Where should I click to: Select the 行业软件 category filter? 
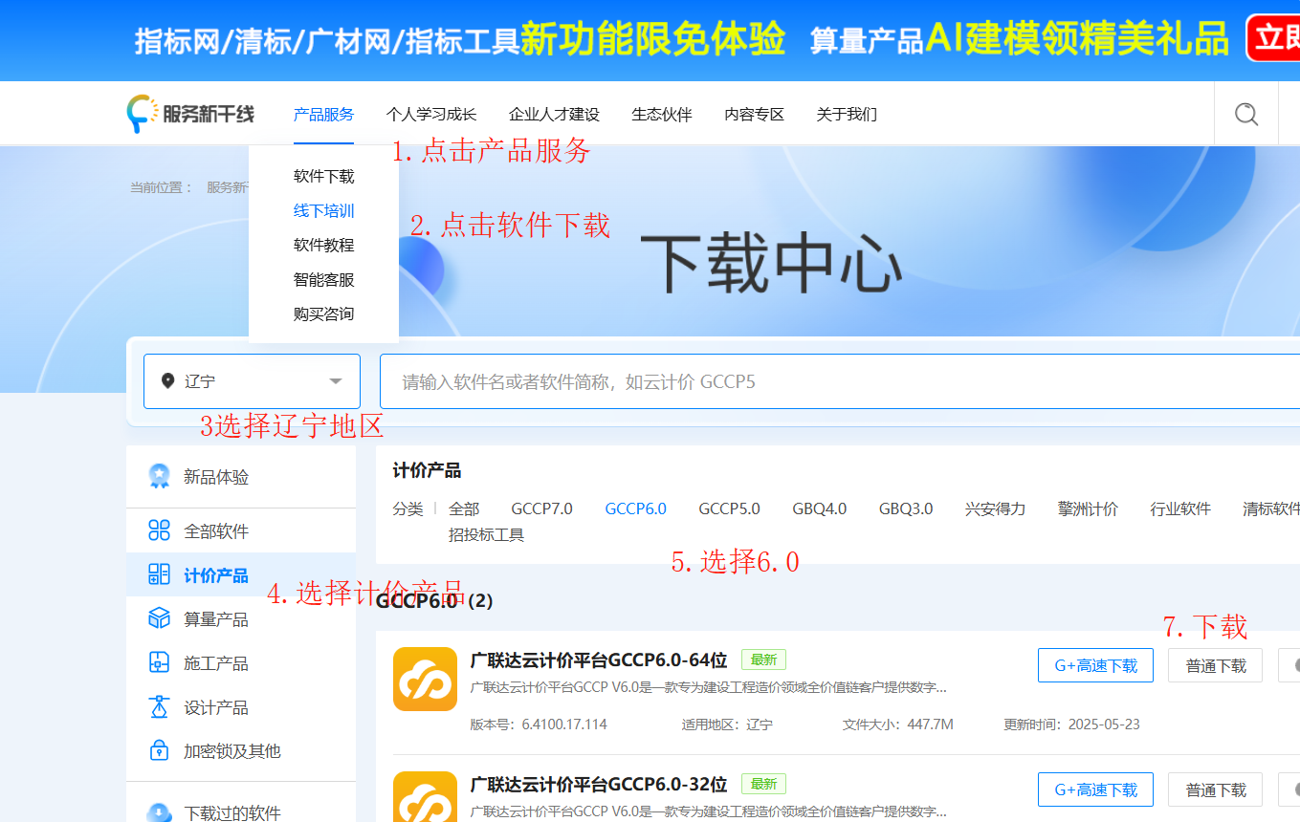pos(1180,508)
